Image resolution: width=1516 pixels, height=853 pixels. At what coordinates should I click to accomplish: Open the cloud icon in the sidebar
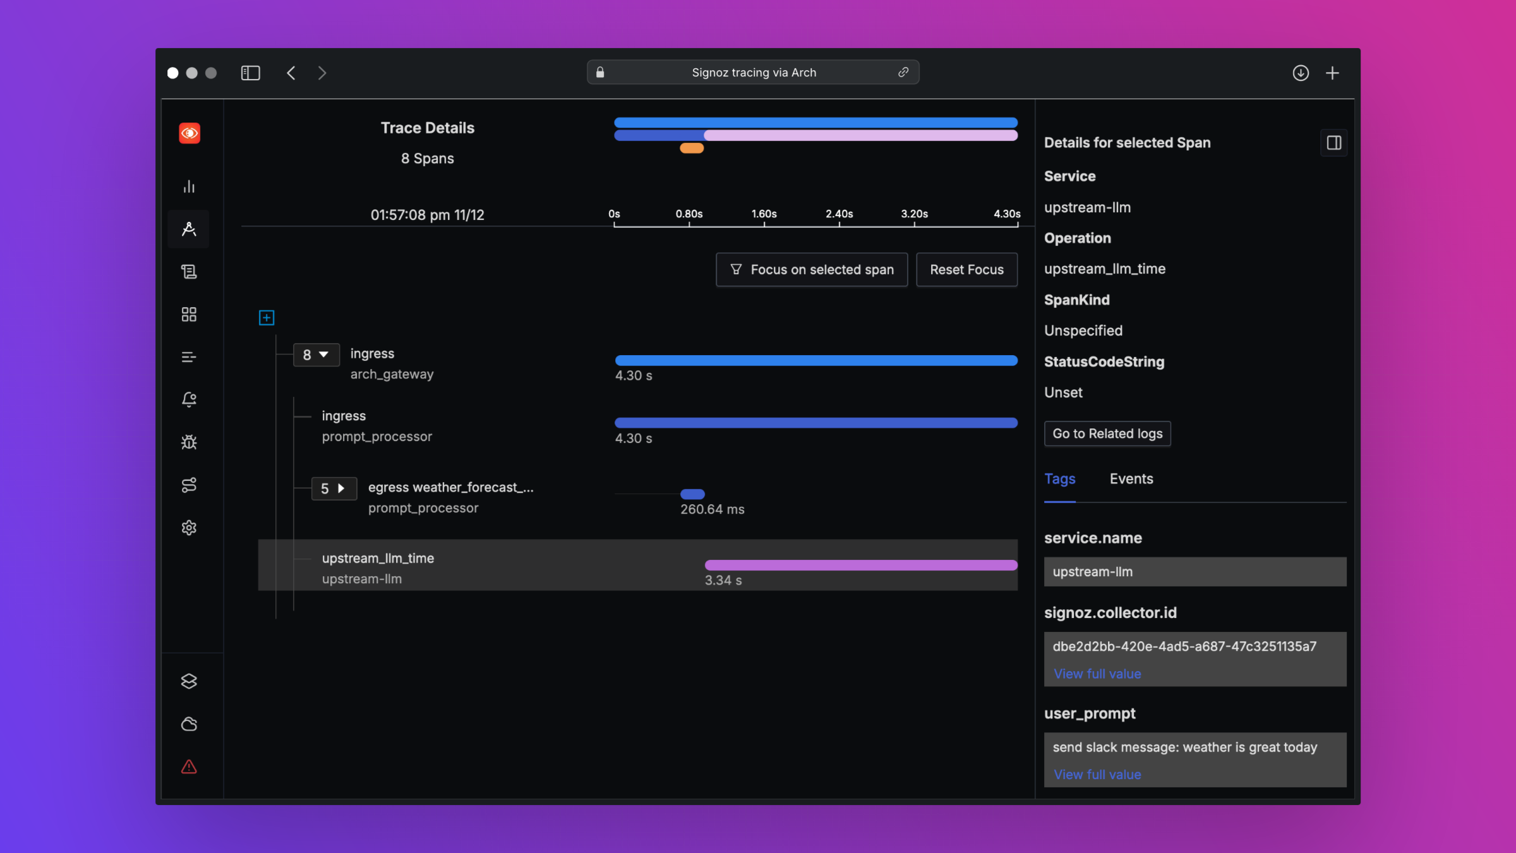[189, 724]
